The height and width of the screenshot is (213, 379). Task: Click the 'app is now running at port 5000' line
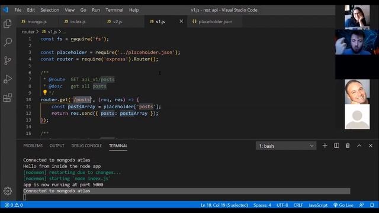(x=63, y=185)
